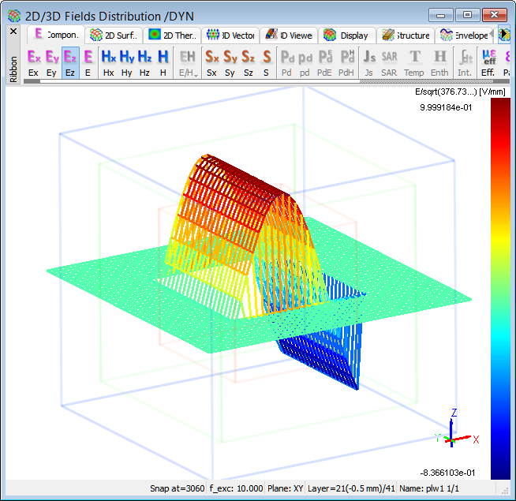Viewport: 516px width, 501px height.
Task: Close the Ribbon panel with X
Action: point(13,32)
